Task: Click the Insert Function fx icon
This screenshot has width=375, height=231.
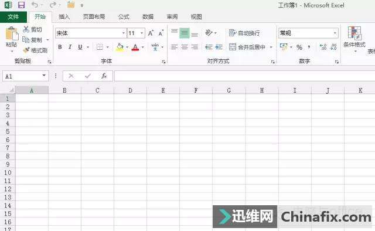Action: click(104, 76)
